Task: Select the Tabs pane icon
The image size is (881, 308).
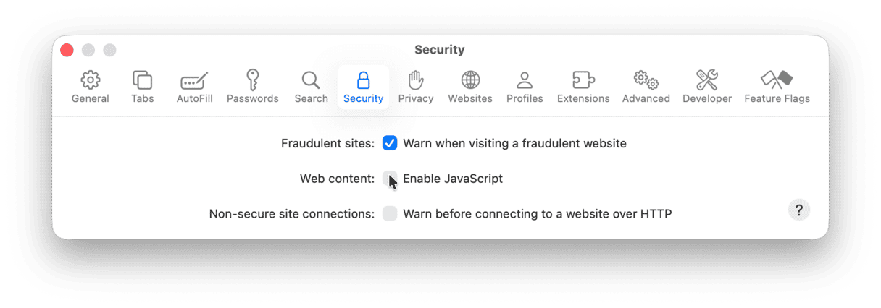Action: coord(142,80)
